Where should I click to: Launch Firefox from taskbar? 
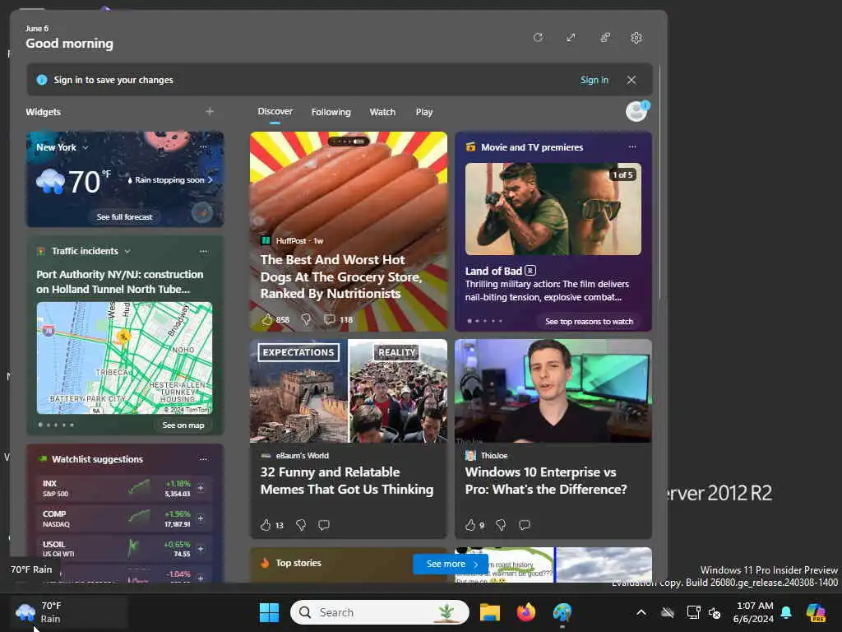526,612
